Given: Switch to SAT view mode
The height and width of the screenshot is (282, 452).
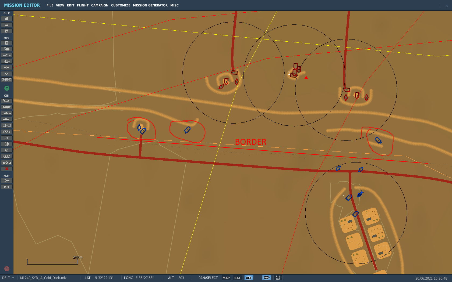Looking at the screenshot, I should pyautogui.click(x=237, y=278).
